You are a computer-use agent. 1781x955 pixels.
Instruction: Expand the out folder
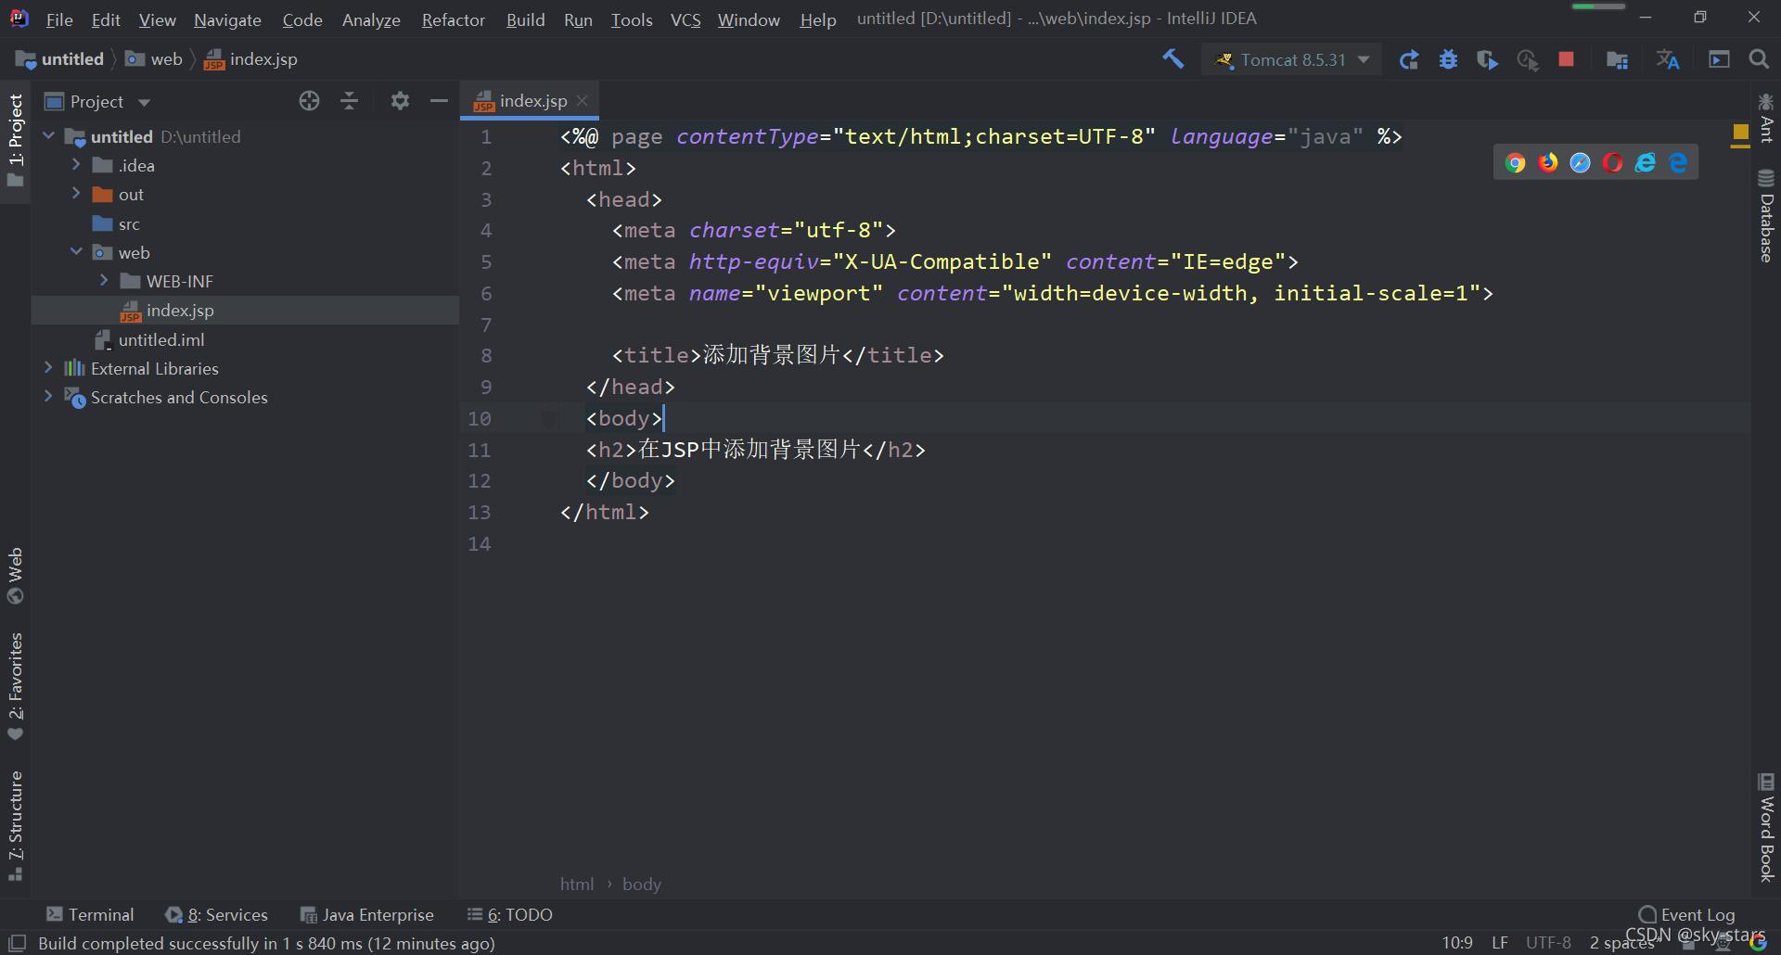click(77, 194)
